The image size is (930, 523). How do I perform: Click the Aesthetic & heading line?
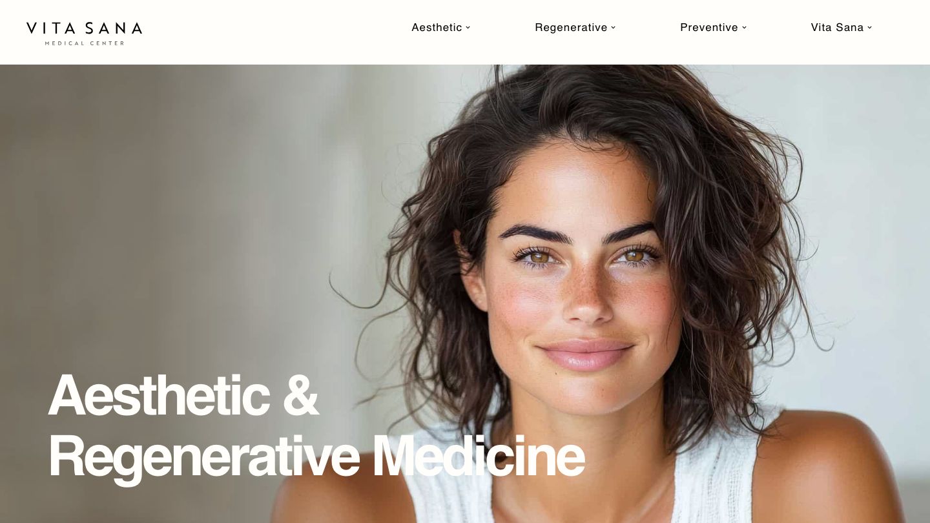coord(183,395)
